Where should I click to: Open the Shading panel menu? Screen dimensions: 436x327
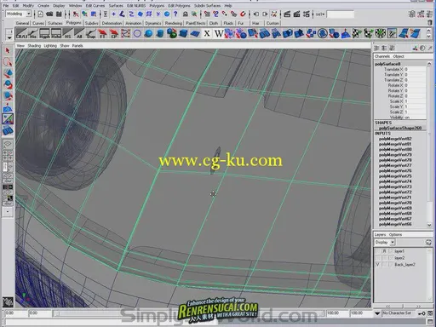pyautogui.click(x=34, y=46)
